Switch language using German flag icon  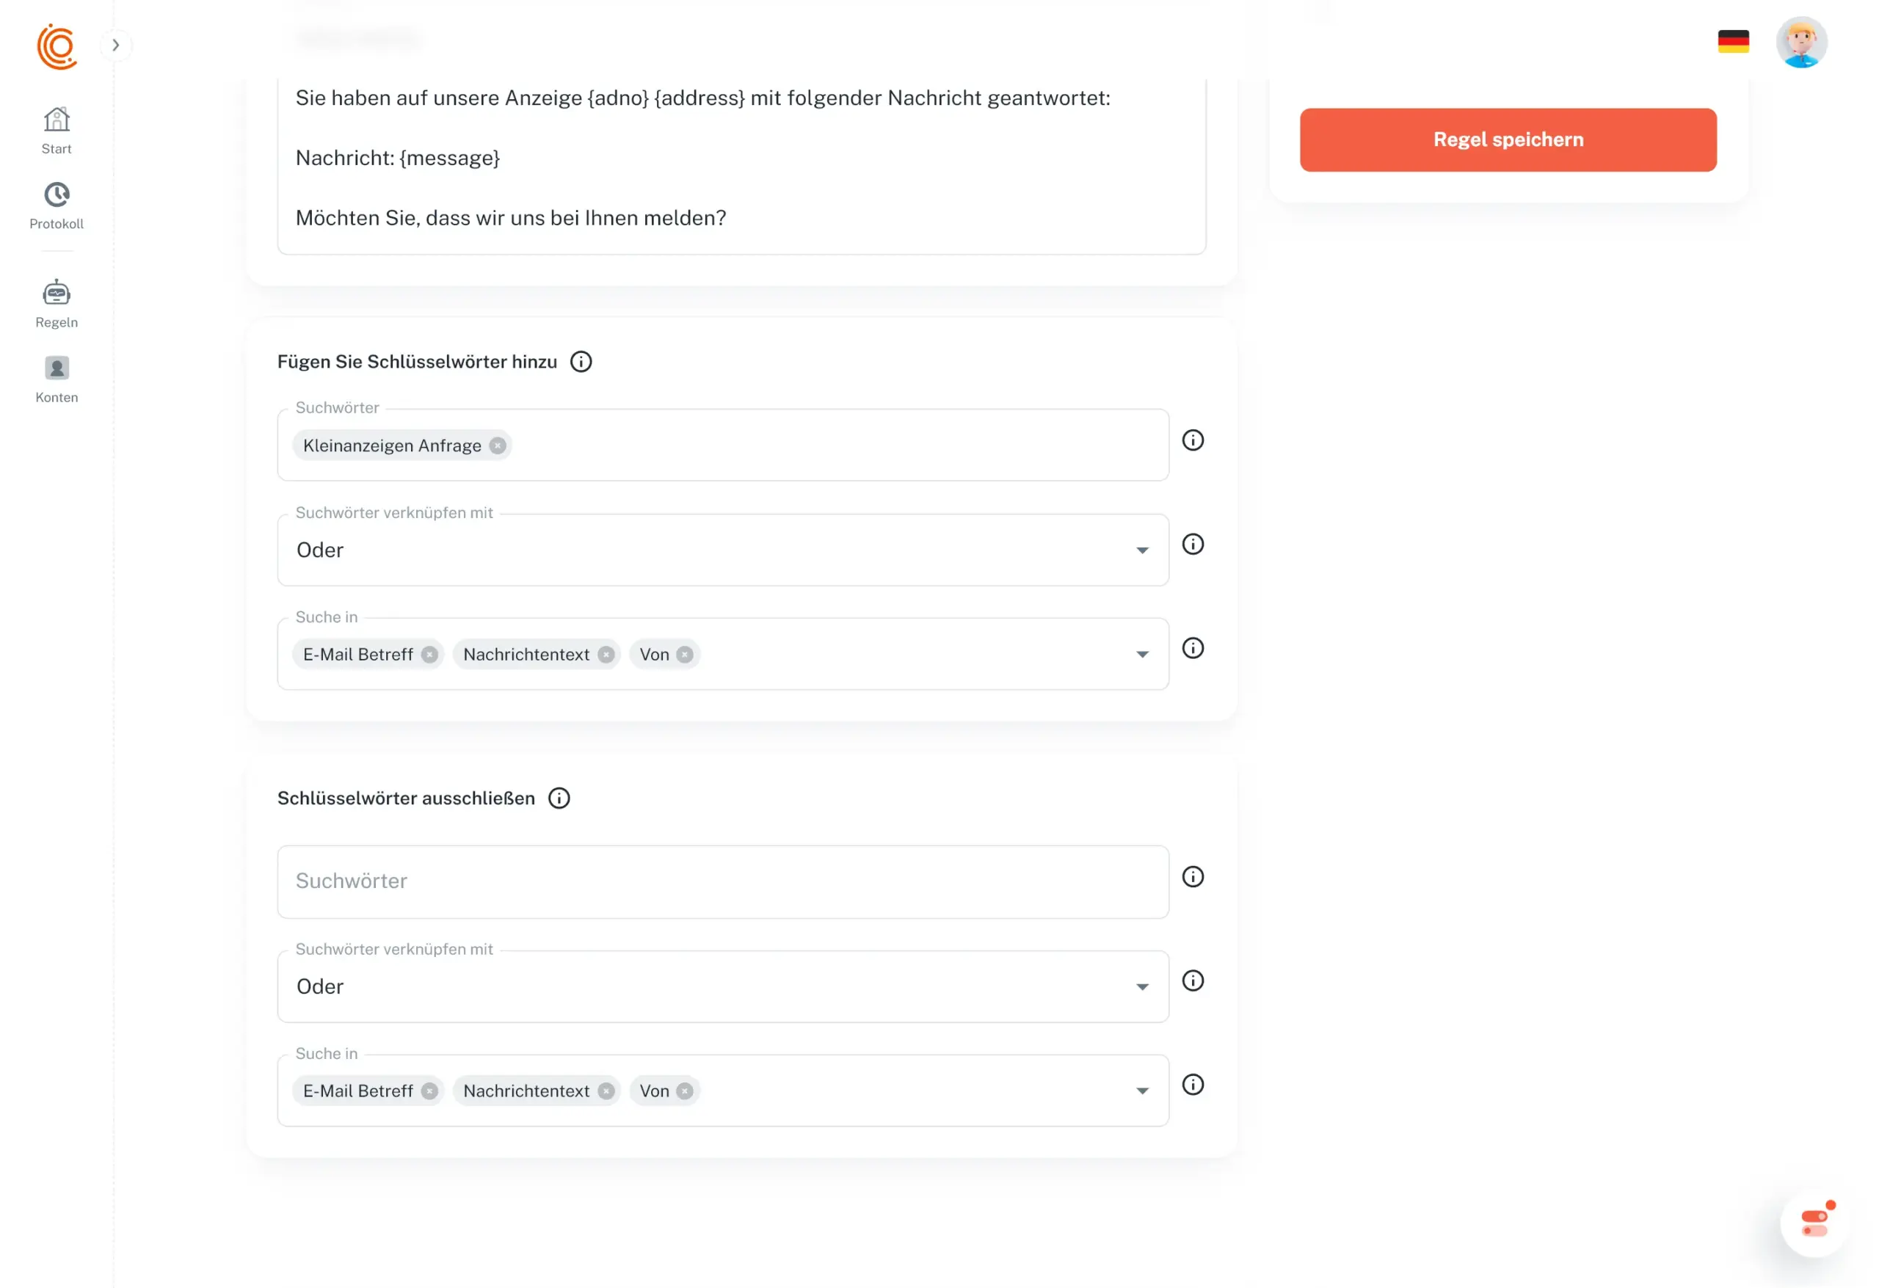click(x=1733, y=41)
